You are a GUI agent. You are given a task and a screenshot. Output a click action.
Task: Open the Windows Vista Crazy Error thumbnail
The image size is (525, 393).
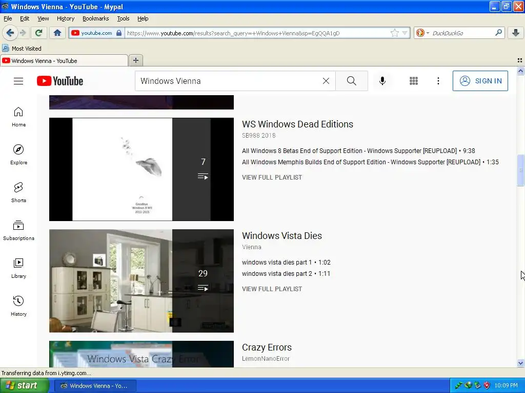pyautogui.click(x=142, y=354)
